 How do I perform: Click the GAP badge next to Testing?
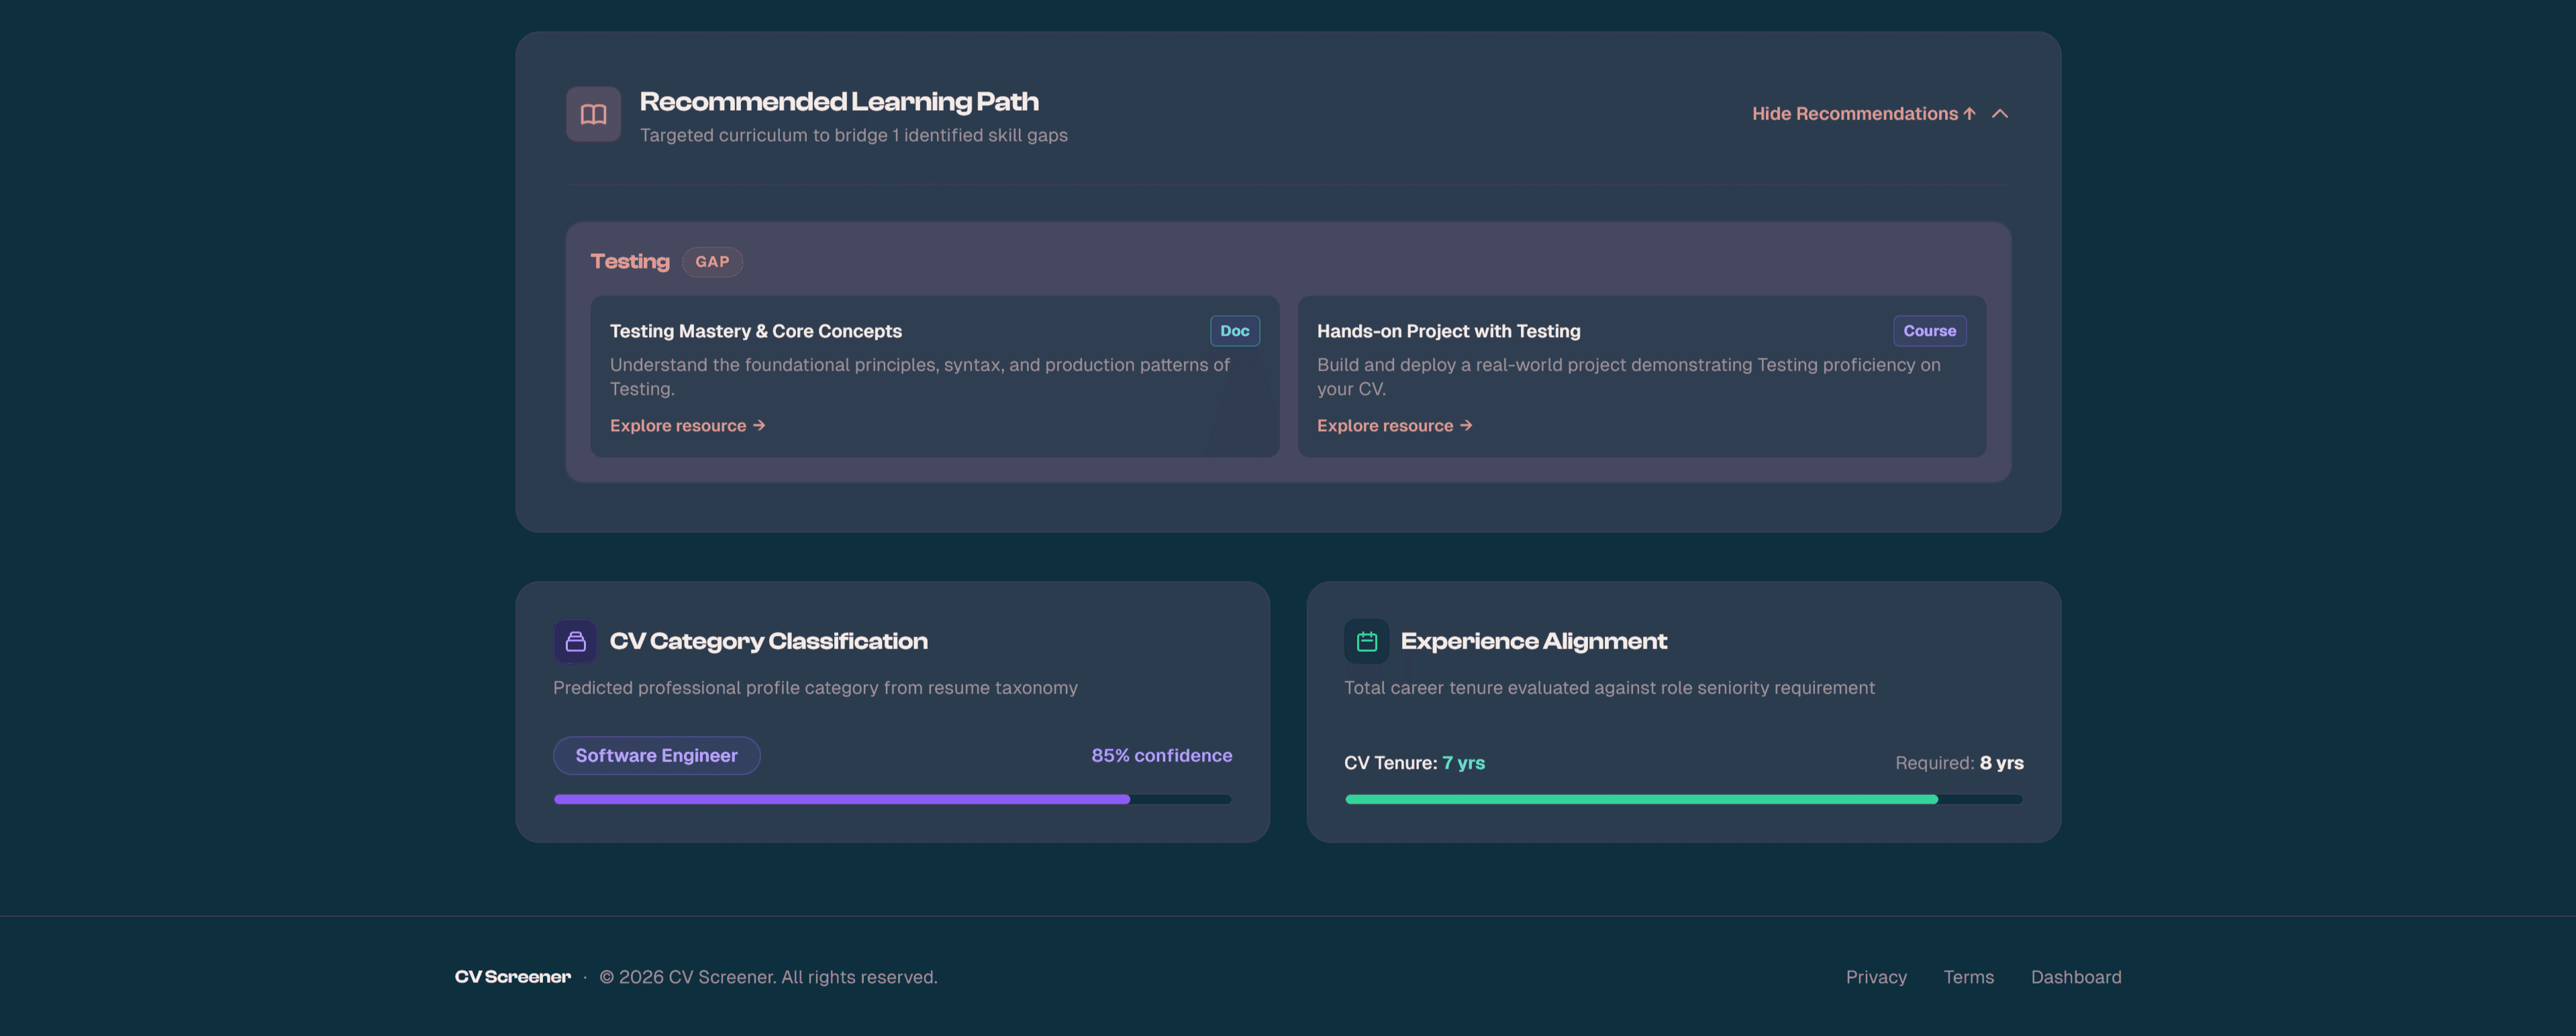(x=712, y=262)
